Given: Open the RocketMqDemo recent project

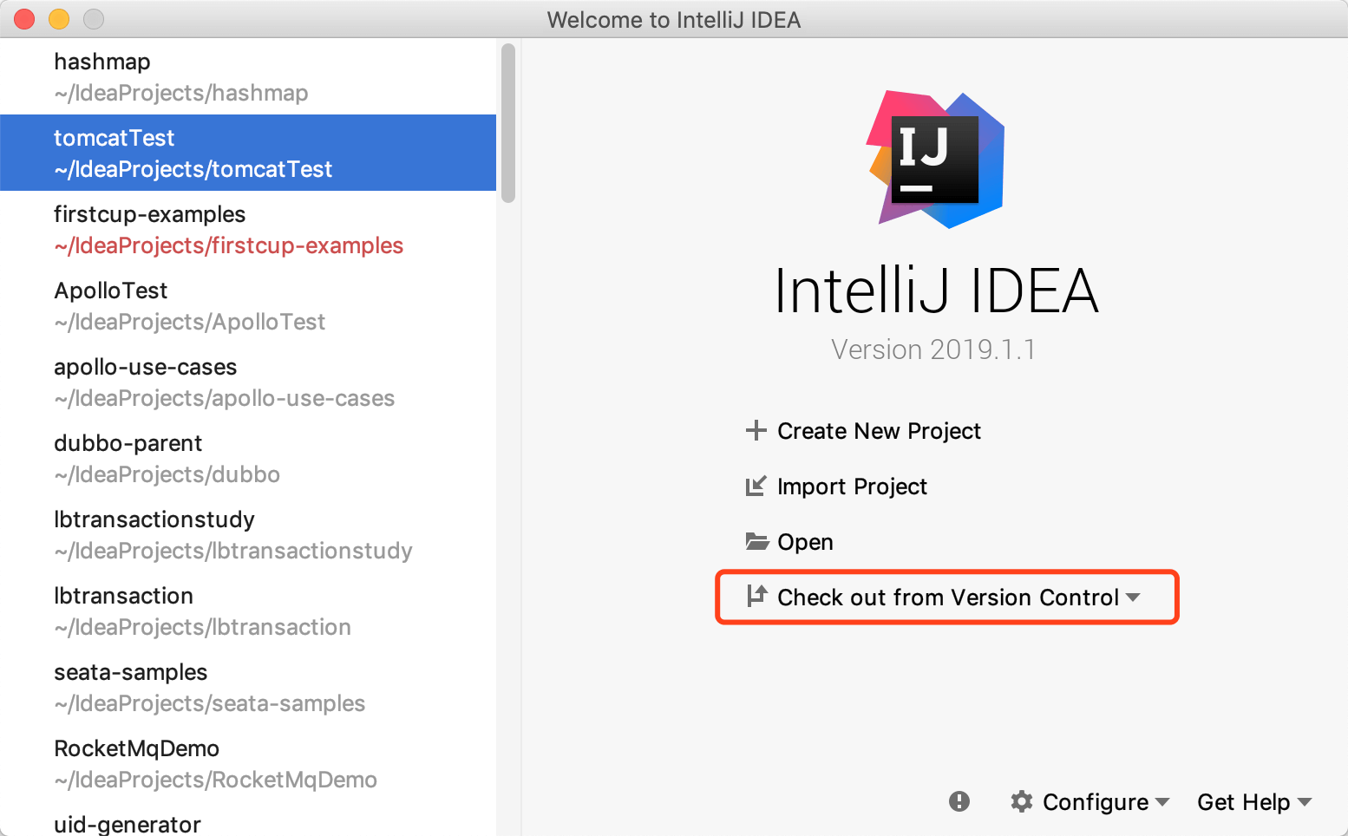Looking at the screenshot, I should 215,763.
